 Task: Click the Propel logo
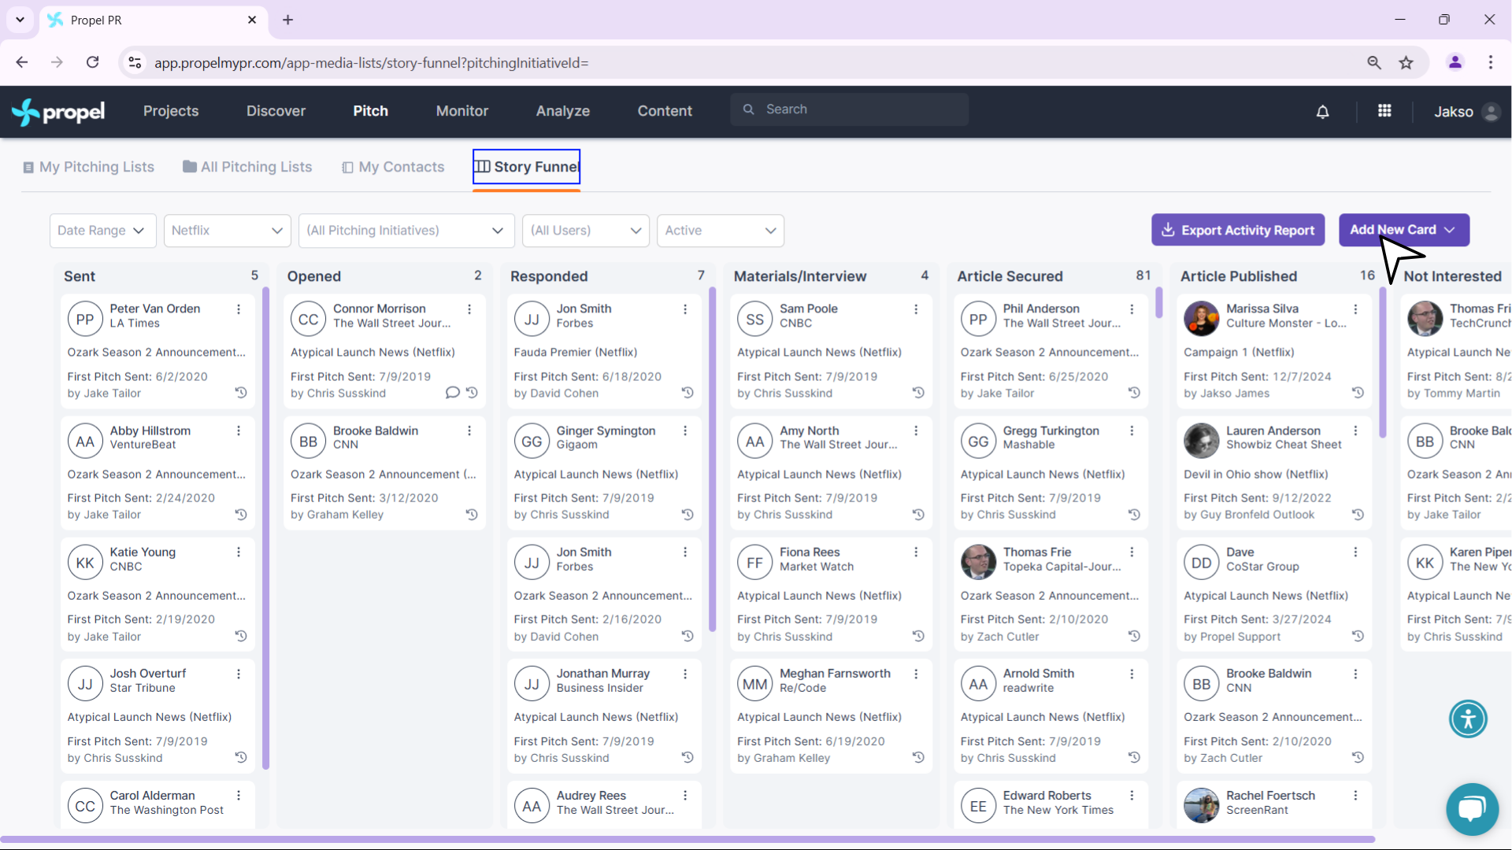(58, 112)
